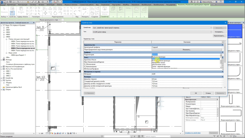Open the Семейство dropdown in the dialog
This screenshot has height=138, width=245.
211,27
